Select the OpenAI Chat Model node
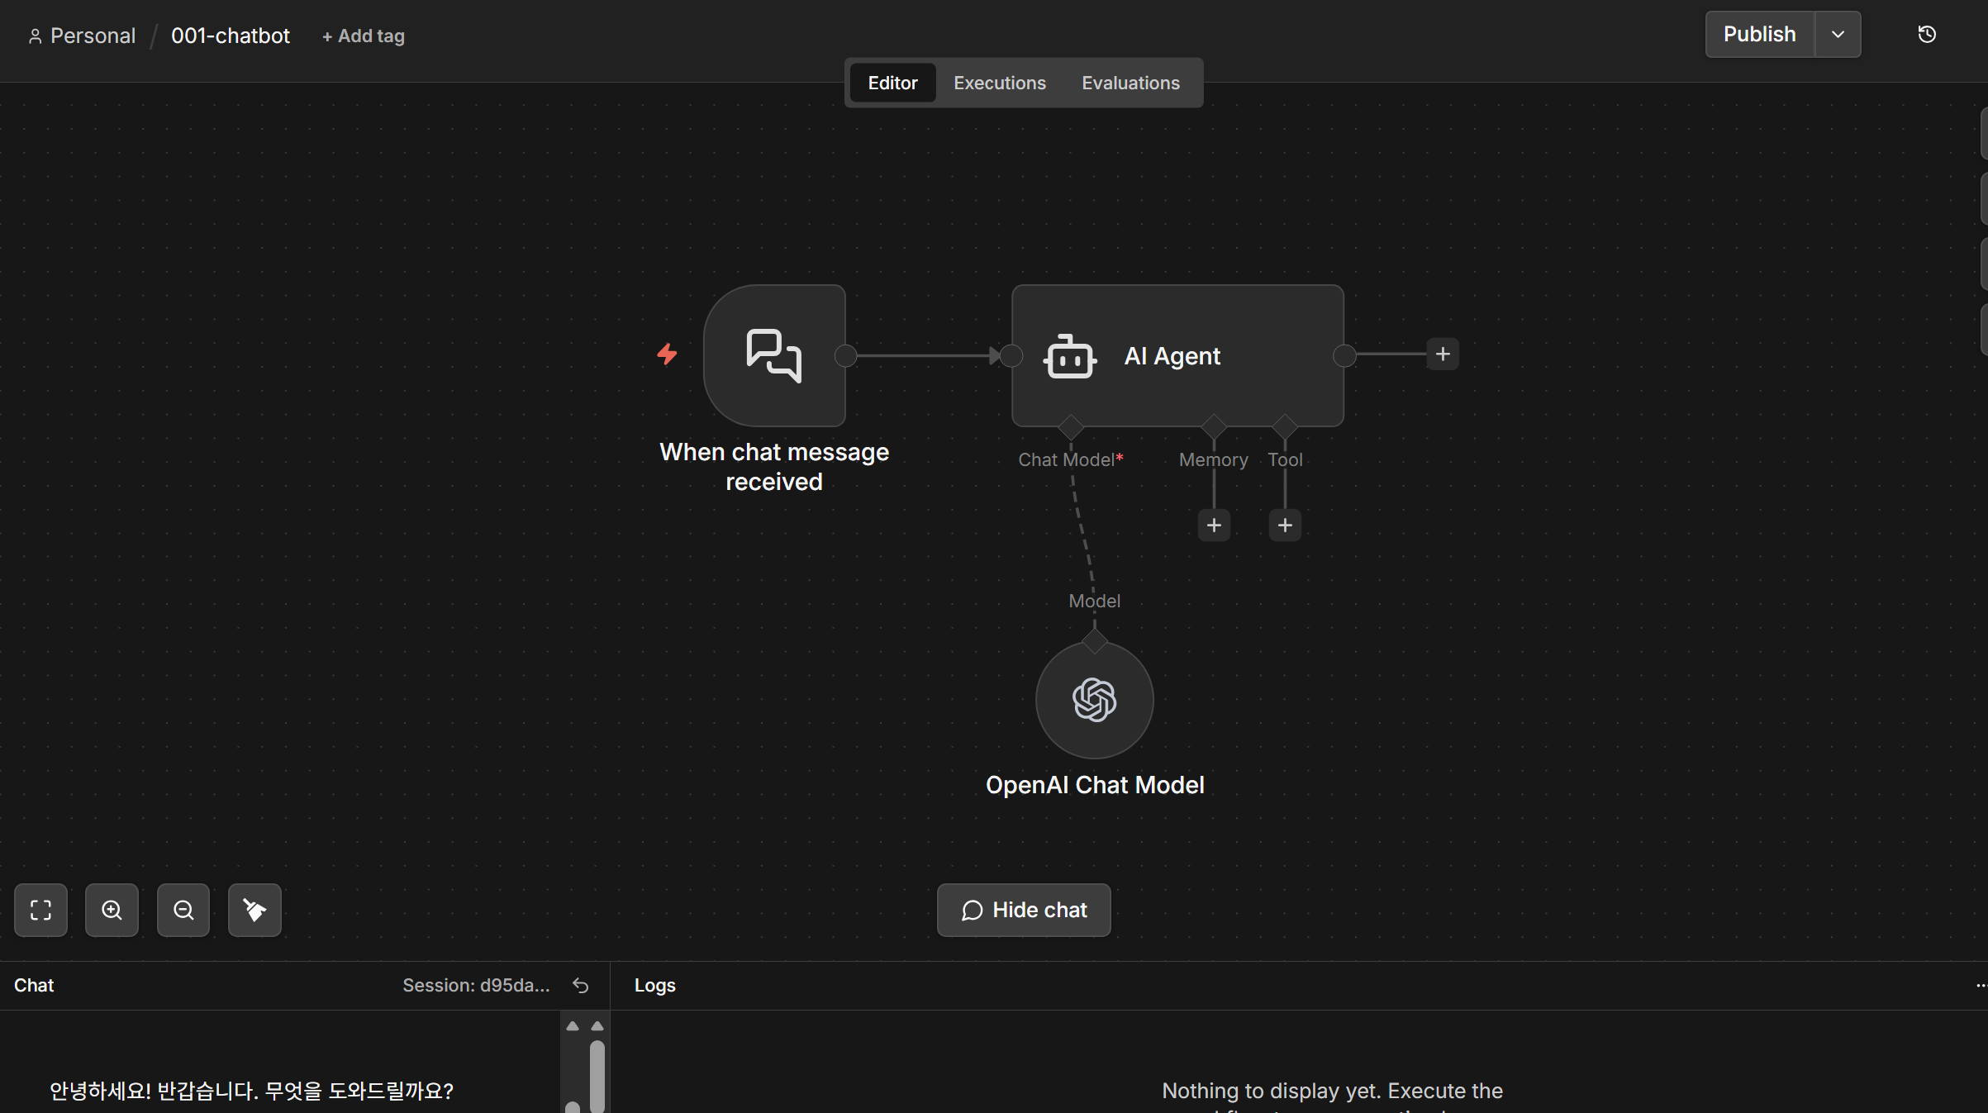The height and width of the screenshot is (1113, 1988). pyautogui.click(x=1094, y=700)
